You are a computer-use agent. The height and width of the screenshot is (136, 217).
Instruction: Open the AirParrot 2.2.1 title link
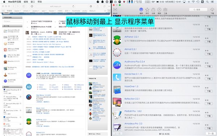tap(132, 37)
